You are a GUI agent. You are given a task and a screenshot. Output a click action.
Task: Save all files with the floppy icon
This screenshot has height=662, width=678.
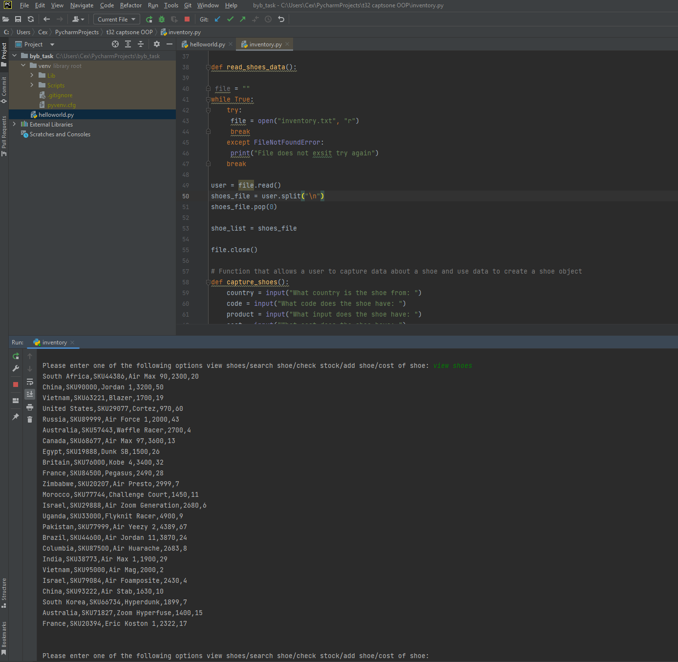point(18,19)
